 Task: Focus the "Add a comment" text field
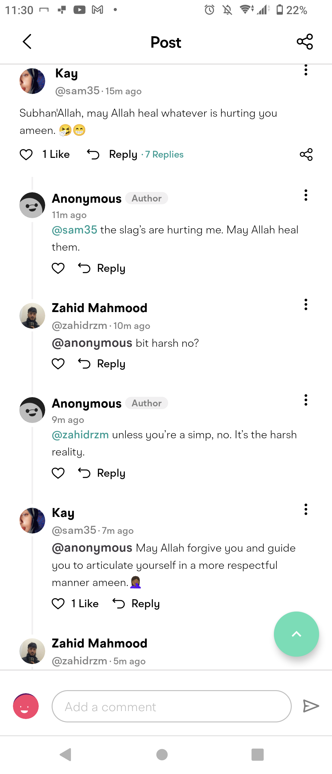click(x=172, y=706)
